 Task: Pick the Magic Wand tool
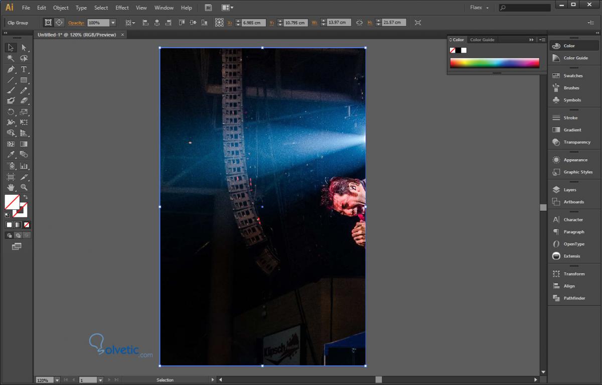coord(11,58)
